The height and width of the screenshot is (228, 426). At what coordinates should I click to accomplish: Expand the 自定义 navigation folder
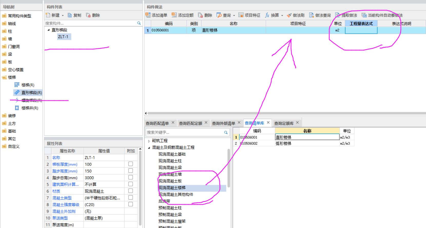pyautogui.click(x=4, y=146)
